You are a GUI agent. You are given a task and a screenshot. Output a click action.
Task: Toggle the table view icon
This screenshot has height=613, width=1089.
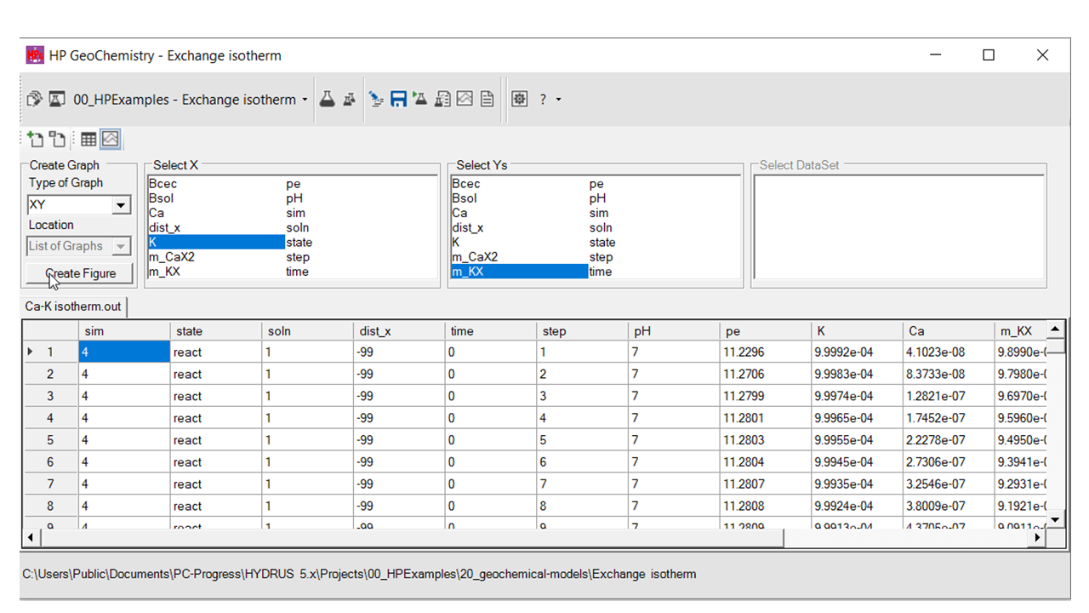pyautogui.click(x=88, y=140)
